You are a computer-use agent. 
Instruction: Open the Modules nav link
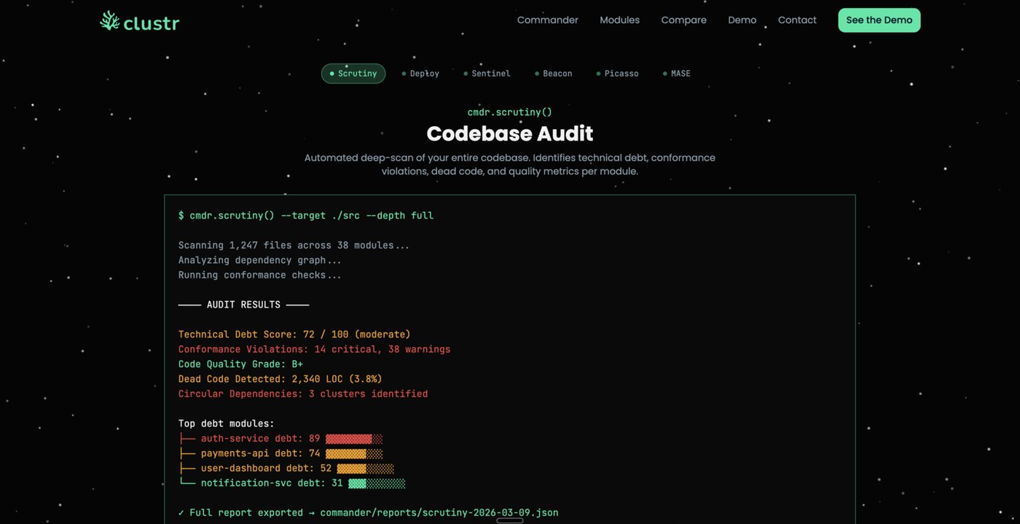[x=620, y=20]
